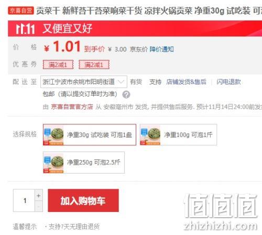Increase quantity with the plus button

click(x=39, y=195)
